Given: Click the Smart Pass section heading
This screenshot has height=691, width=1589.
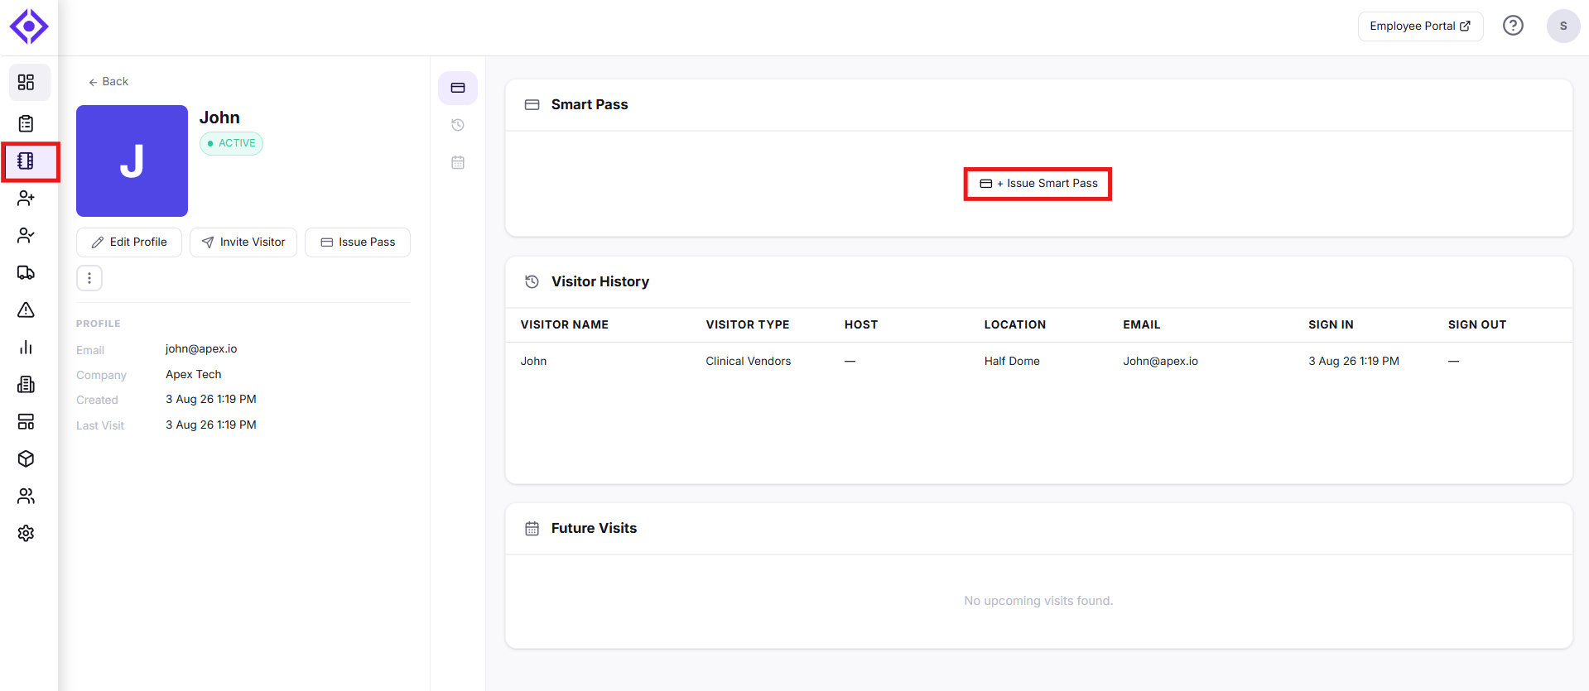Looking at the screenshot, I should 590,105.
